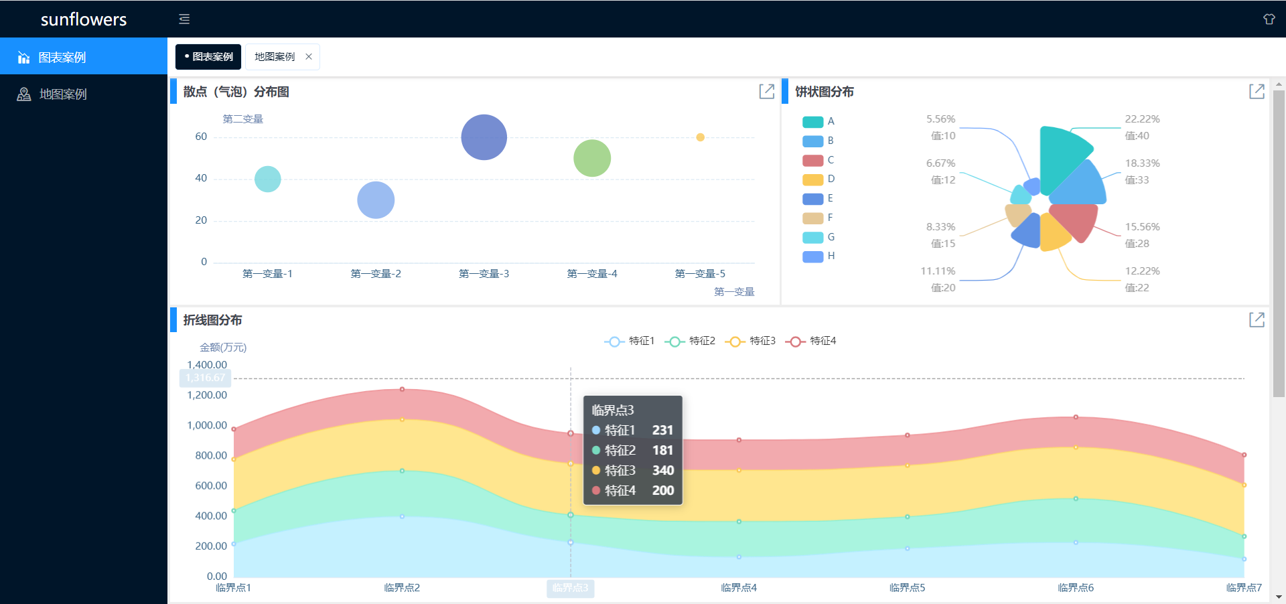This screenshot has width=1286, height=604.
Task: Toggle pie legend item G
Action: 818,237
